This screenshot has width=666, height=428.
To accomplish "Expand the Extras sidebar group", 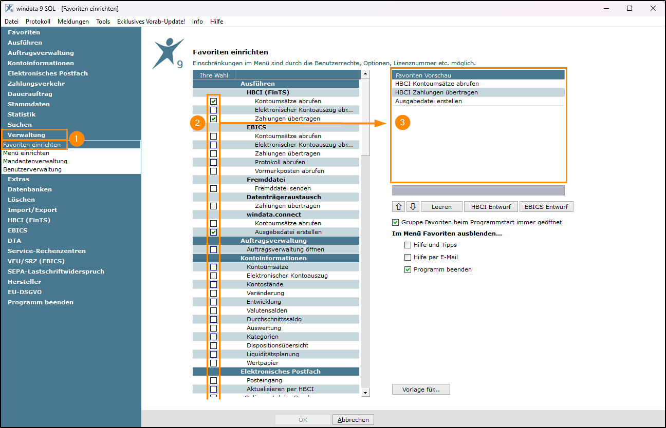I will point(18,179).
